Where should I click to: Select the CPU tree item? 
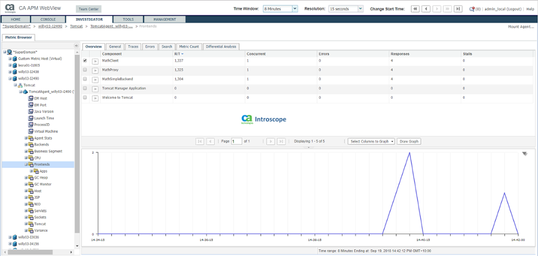pos(37,158)
